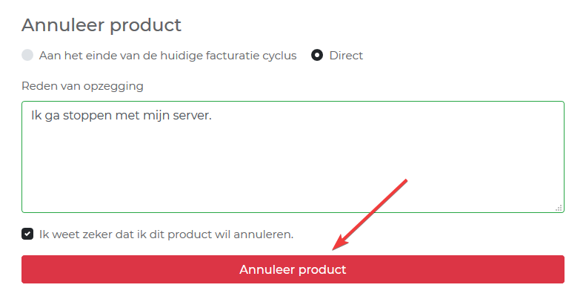
Task: Click the textarea resize handle
Action: click(559, 208)
